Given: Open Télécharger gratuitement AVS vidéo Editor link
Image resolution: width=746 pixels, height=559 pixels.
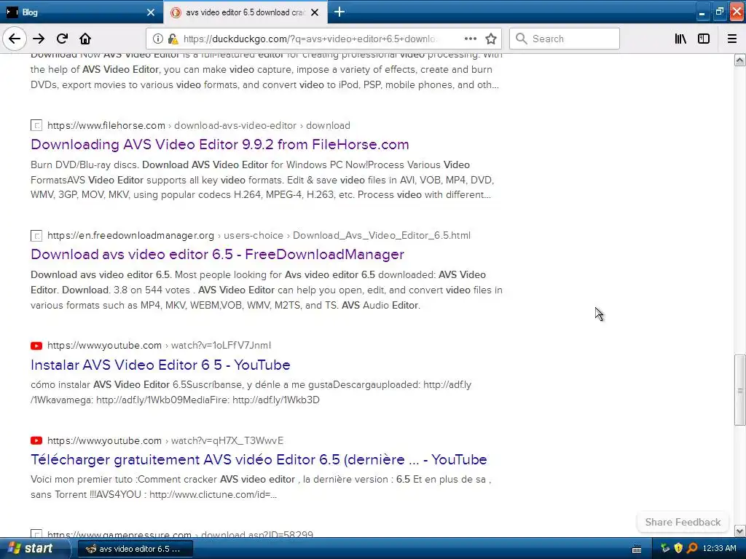Looking at the screenshot, I should (259, 460).
